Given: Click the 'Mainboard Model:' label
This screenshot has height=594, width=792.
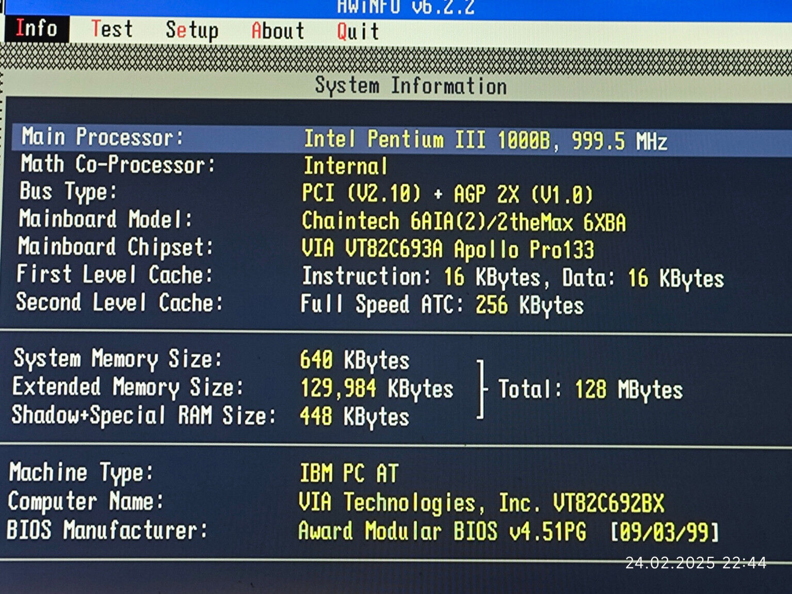Looking at the screenshot, I should 105,219.
